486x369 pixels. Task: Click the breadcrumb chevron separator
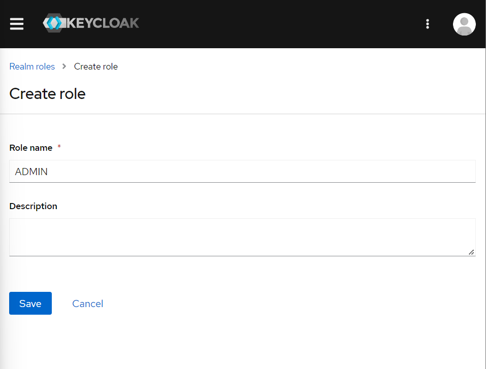64,66
